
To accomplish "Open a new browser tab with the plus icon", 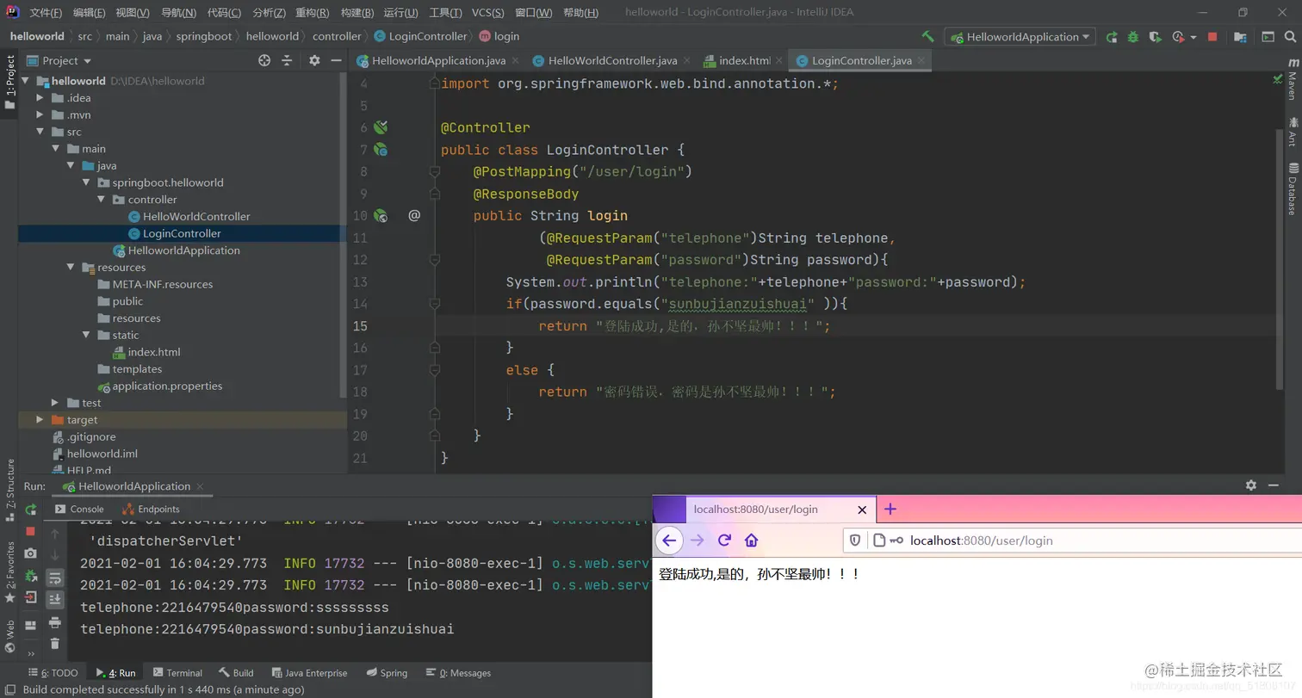I will (x=890, y=509).
